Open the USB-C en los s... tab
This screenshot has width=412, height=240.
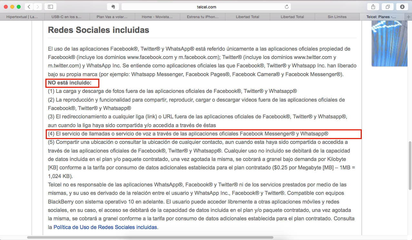click(67, 17)
